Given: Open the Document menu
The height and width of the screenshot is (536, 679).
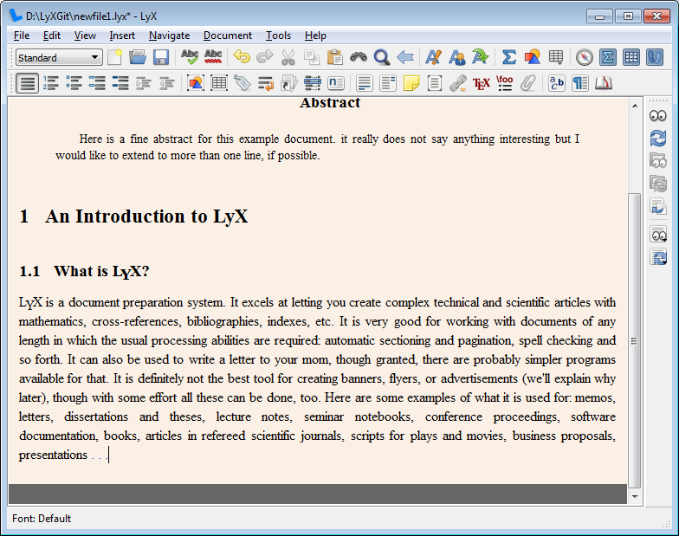Looking at the screenshot, I should pos(227,36).
